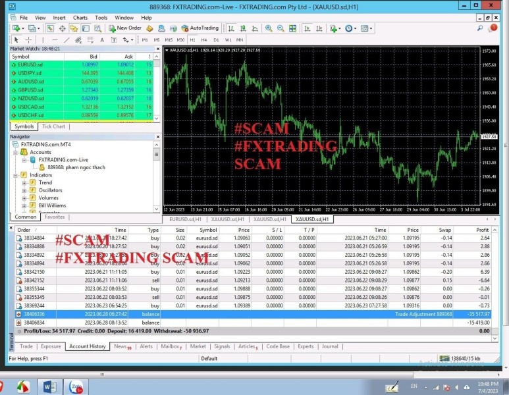Tile chart windows icon
Screen dimensions: 509x395
(x=292, y=28)
